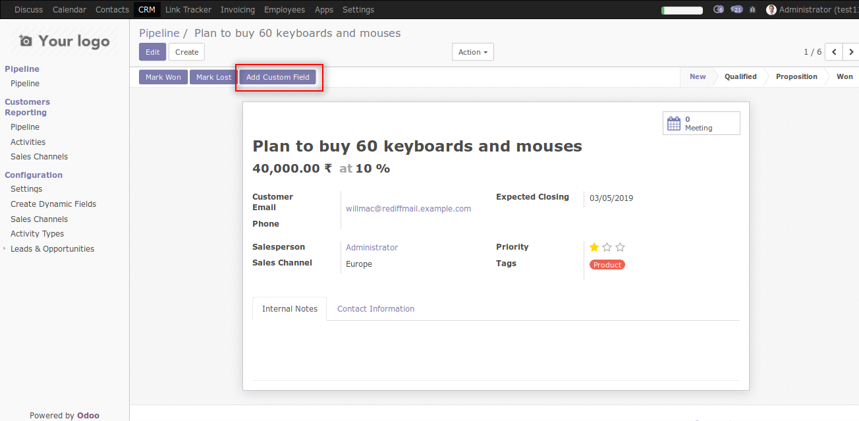Image resolution: width=859 pixels, height=421 pixels.
Task: Open the Contacts menu
Action: coord(112,10)
